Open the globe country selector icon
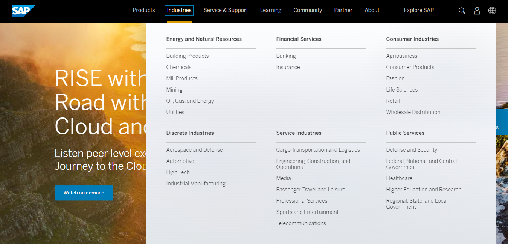 [x=492, y=11]
